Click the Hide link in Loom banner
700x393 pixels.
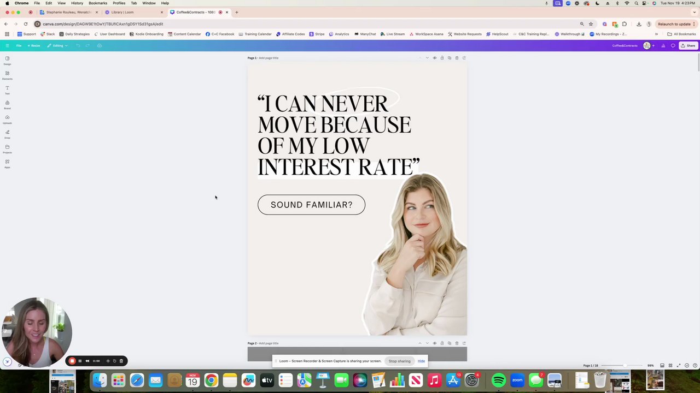coord(421,361)
